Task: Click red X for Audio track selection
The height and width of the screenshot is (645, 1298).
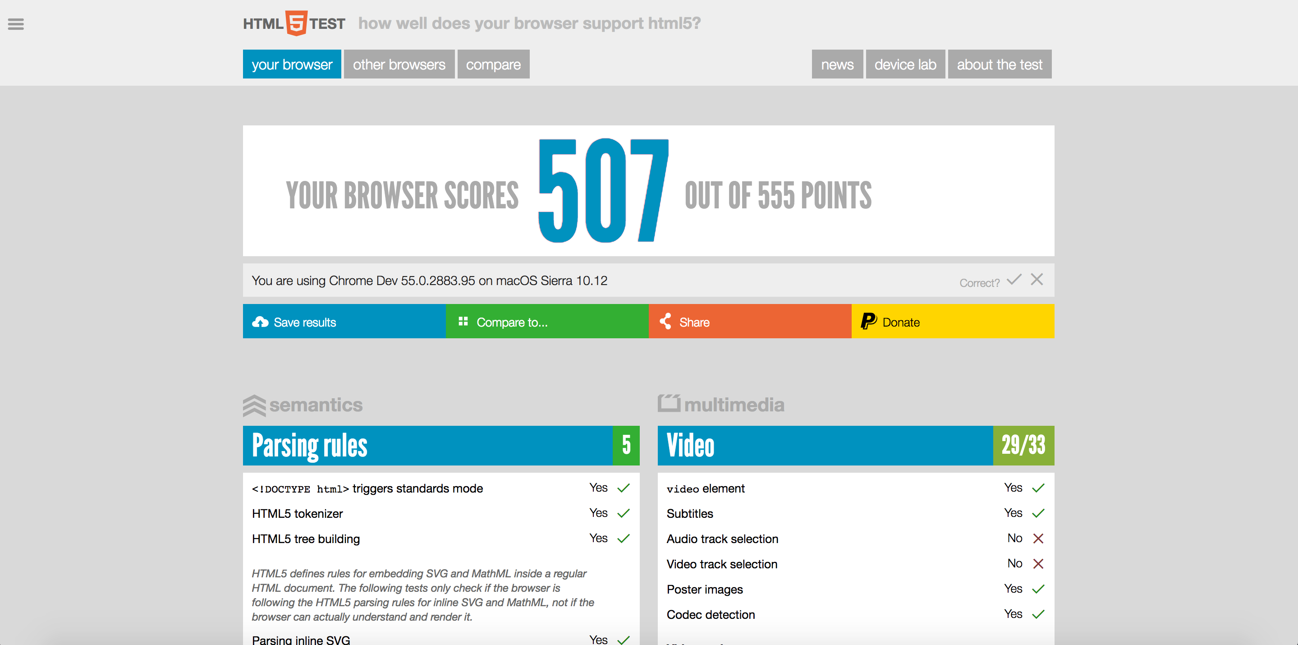Action: [x=1038, y=538]
